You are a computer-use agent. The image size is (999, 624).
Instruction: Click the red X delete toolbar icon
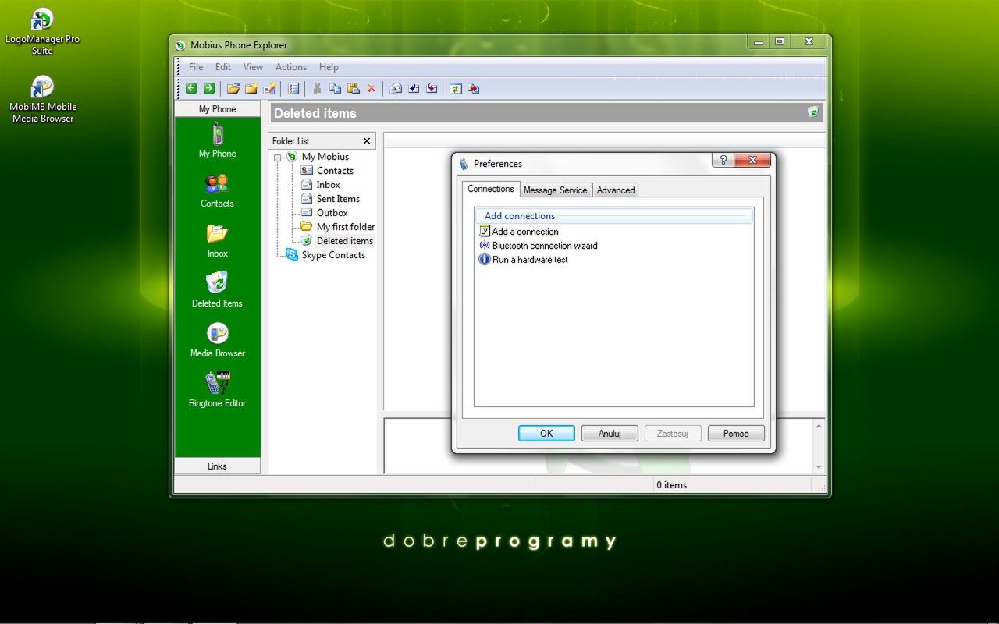pos(372,89)
